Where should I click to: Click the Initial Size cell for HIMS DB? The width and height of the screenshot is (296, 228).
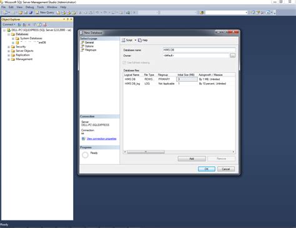[187, 79]
